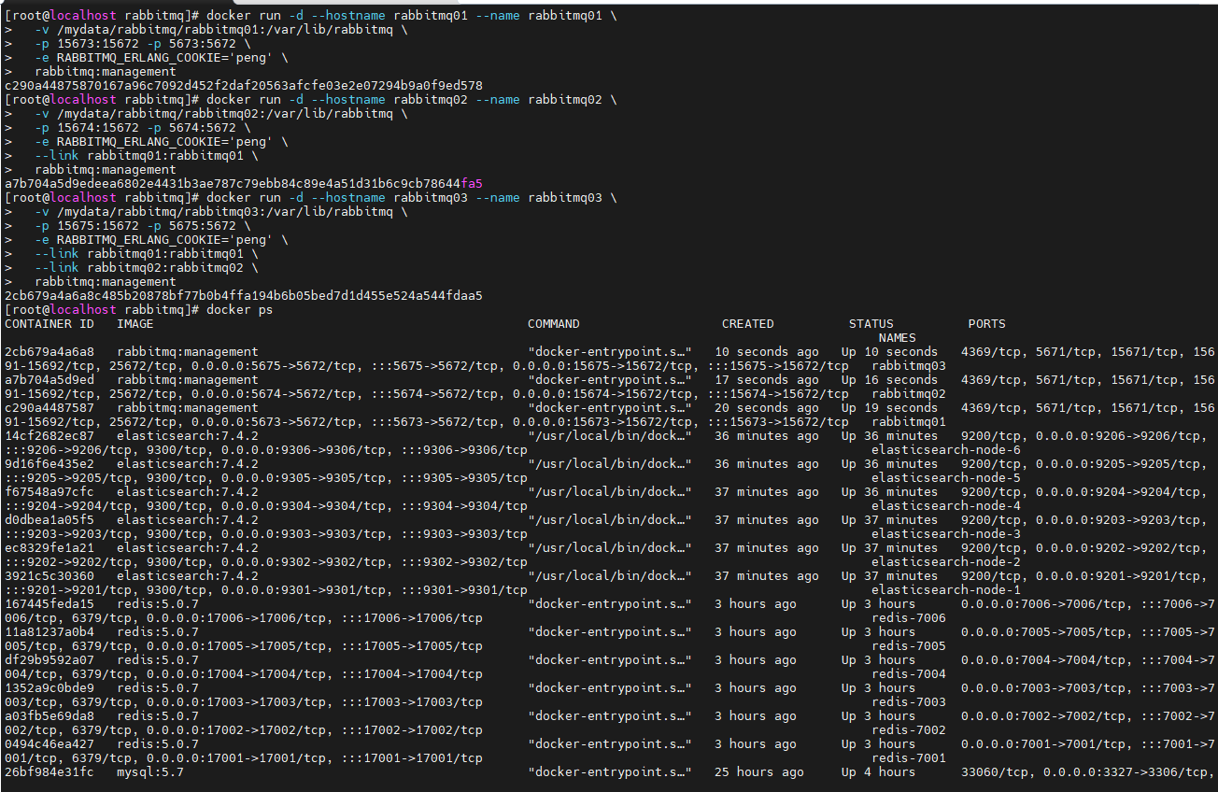Click the name elasticsearch-node-6

pos(946,450)
